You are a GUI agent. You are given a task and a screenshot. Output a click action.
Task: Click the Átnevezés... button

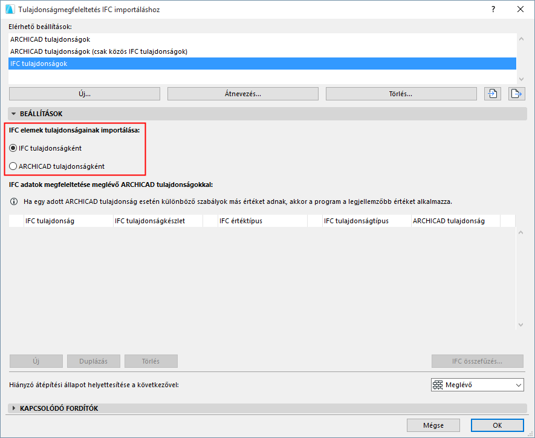[243, 94]
